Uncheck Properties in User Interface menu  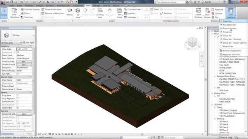point(221,32)
